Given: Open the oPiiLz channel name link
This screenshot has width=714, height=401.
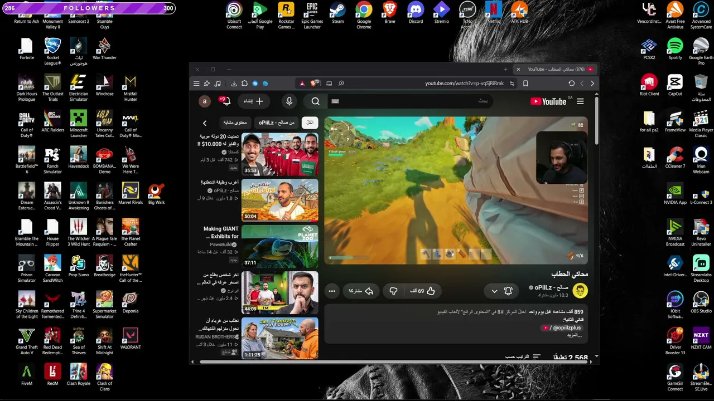Looking at the screenshot, I should [551, 287].
